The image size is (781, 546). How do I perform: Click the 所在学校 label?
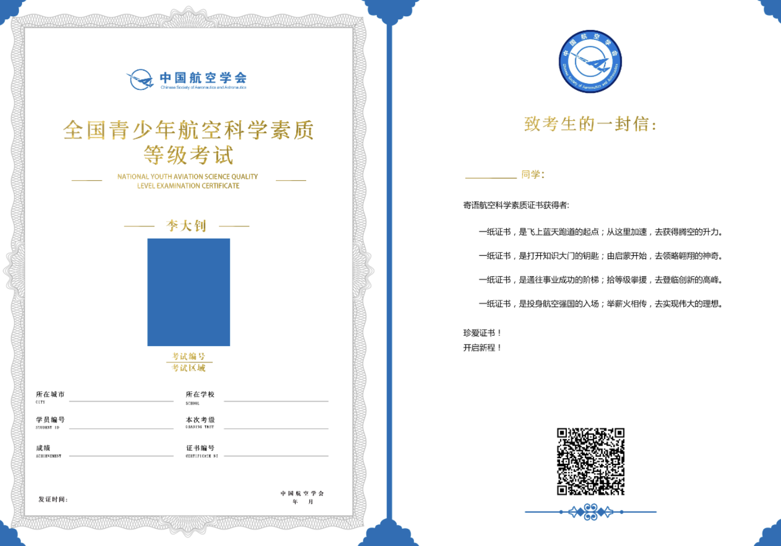click(x=200, y=394)
